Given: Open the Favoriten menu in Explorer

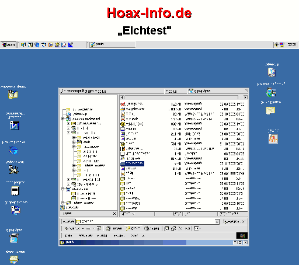Looking at the screenshot, I should [119, 236].
